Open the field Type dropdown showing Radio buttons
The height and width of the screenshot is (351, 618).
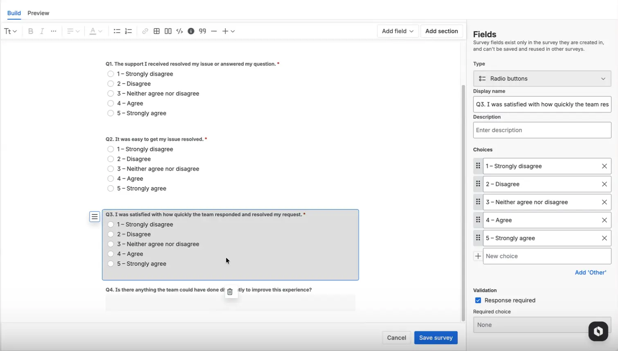542,78
